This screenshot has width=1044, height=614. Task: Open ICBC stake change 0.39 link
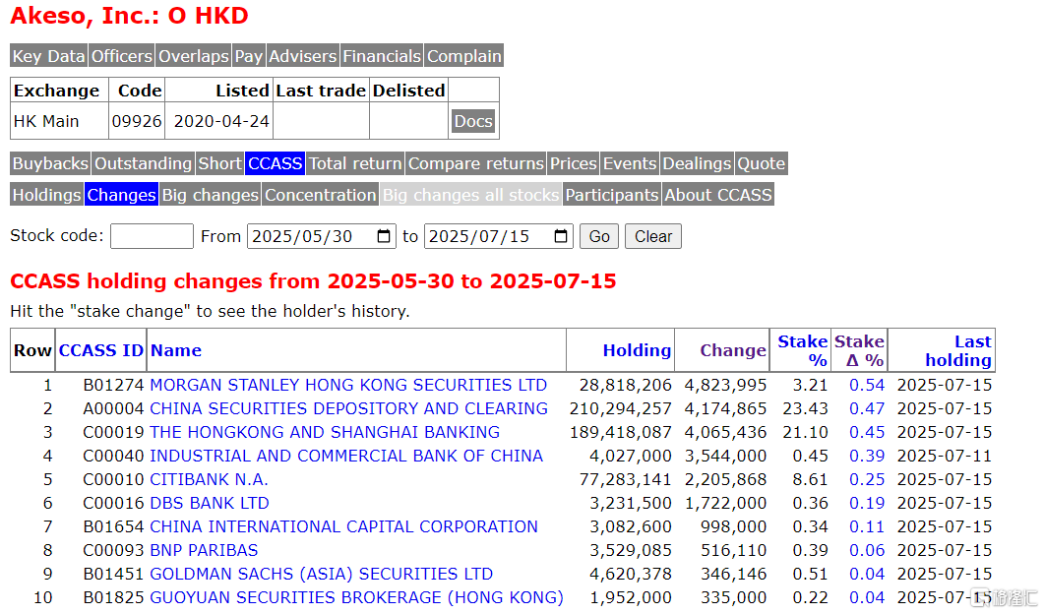pos(867,456)
